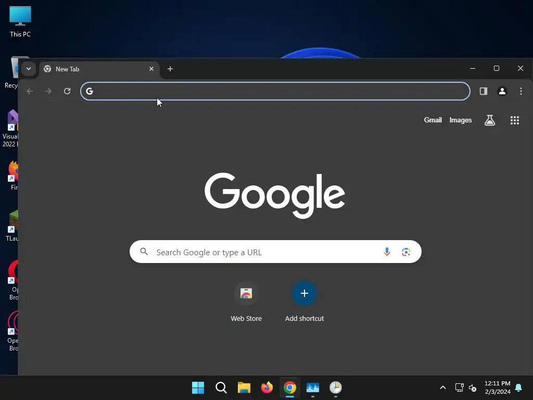Select the Firefox desktop shortcut
This screenshot has width=533, height=400.
click(x=13, y=176)
